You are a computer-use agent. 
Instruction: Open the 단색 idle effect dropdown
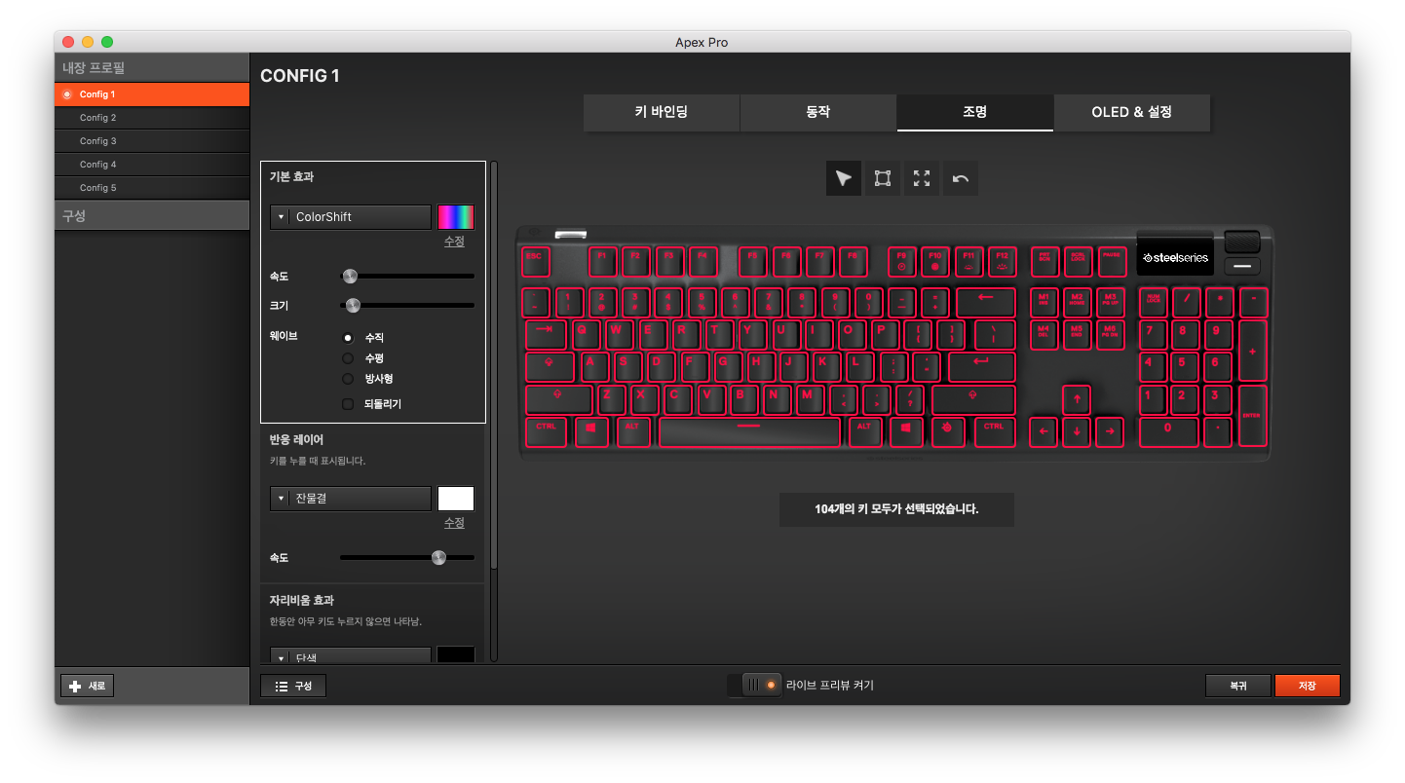[x=351, y=655]
